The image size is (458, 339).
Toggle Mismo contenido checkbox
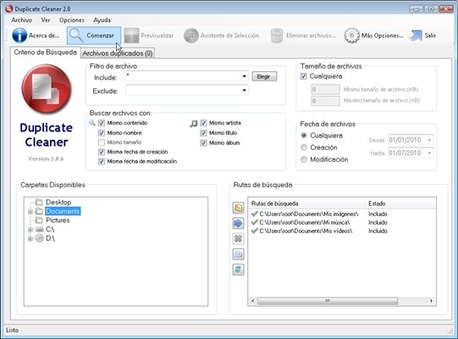(x=102, y=123)
